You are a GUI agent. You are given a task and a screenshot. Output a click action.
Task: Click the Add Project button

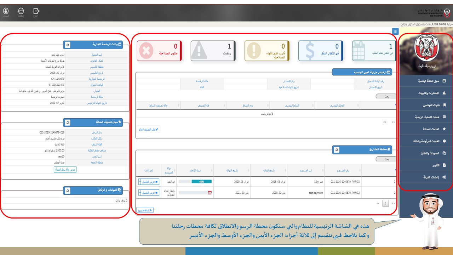(x=145, y=210)
